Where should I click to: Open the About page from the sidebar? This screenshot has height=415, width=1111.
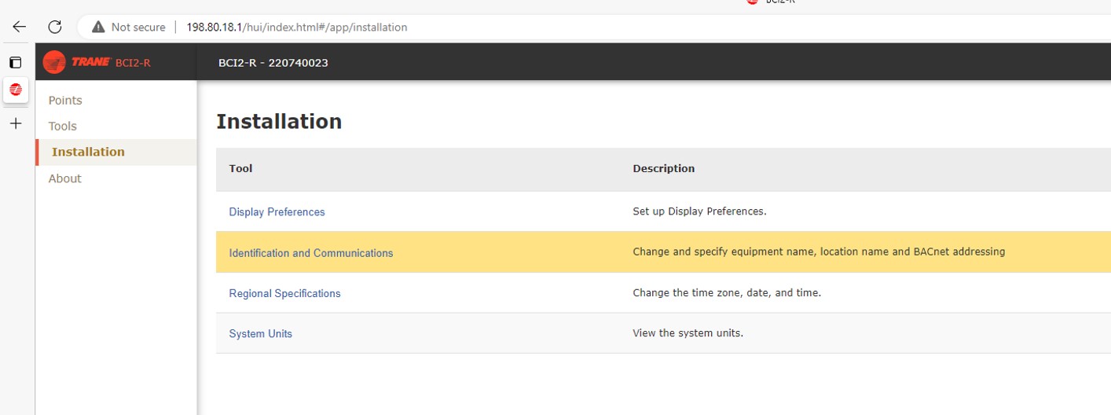click(x=65, y=178)
